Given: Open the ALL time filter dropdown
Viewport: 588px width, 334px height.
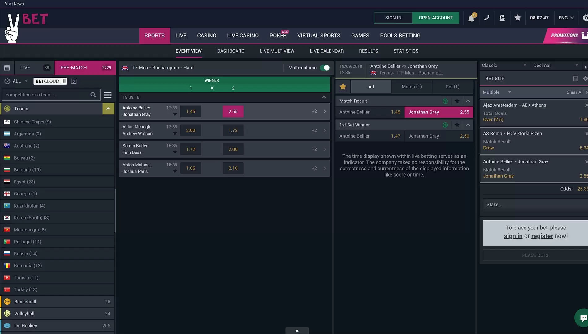Looking at the screenshot, I should pyautogui.click(x=20, y=81).
